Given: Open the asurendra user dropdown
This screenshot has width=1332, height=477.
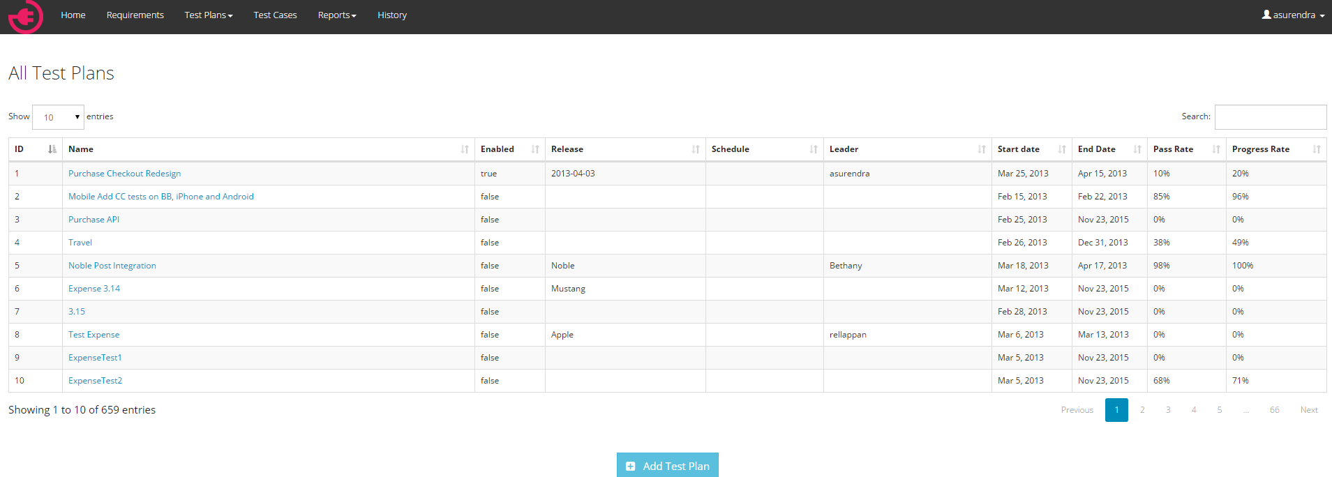Looking at the screenshot, I should 1294,15.
